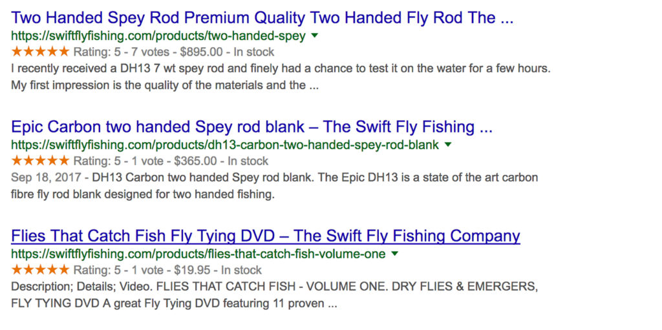Screen dimensions: 662x330
Task: Click the star rating beside $365.00
Action: [40, 161]
